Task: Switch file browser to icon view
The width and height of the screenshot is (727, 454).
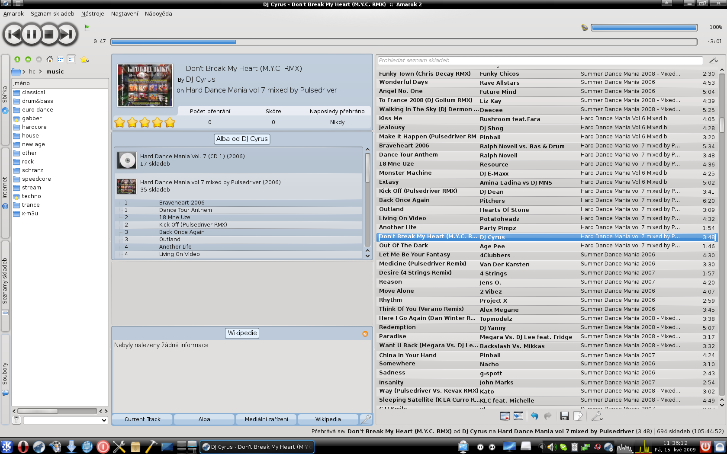Action: coord(61,59)
